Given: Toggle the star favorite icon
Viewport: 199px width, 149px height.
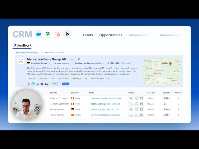Looking at the screenshot, I should pyautogui.click(x=42, y=84).
